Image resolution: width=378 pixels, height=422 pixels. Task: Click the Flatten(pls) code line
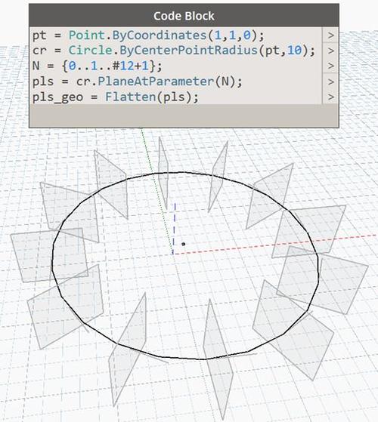click(x=116, y=97)
